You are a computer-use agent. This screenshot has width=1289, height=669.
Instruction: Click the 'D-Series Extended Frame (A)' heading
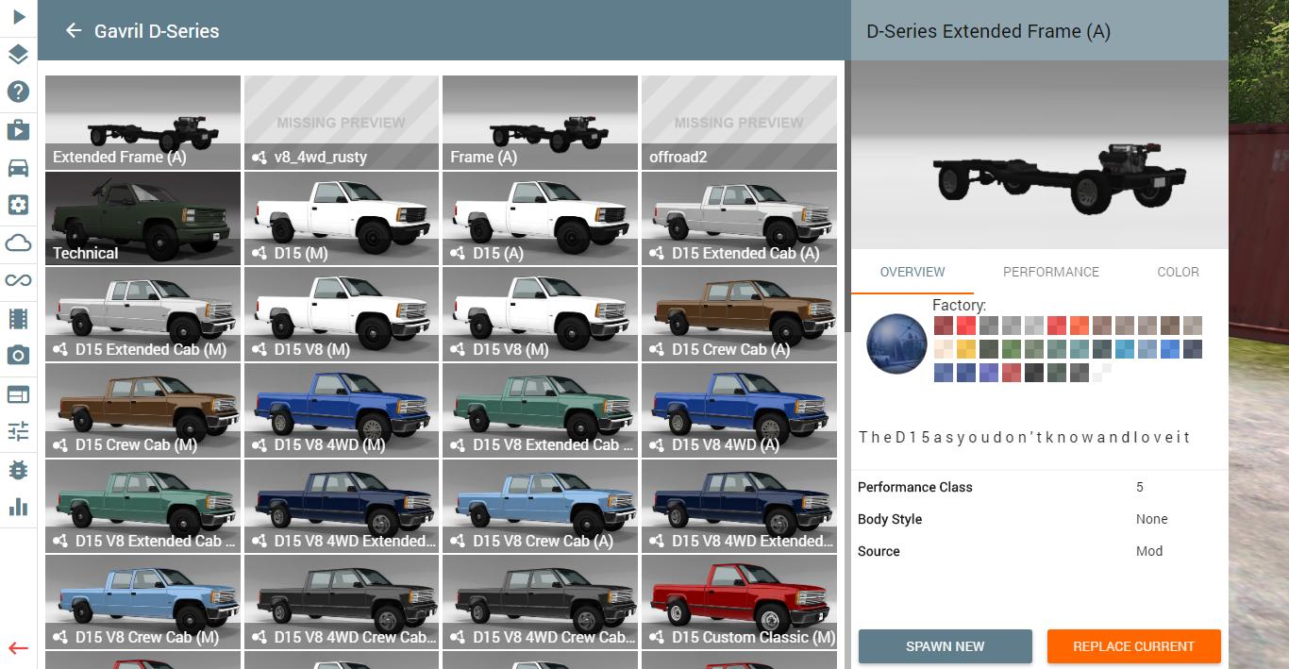click(988, 31)
